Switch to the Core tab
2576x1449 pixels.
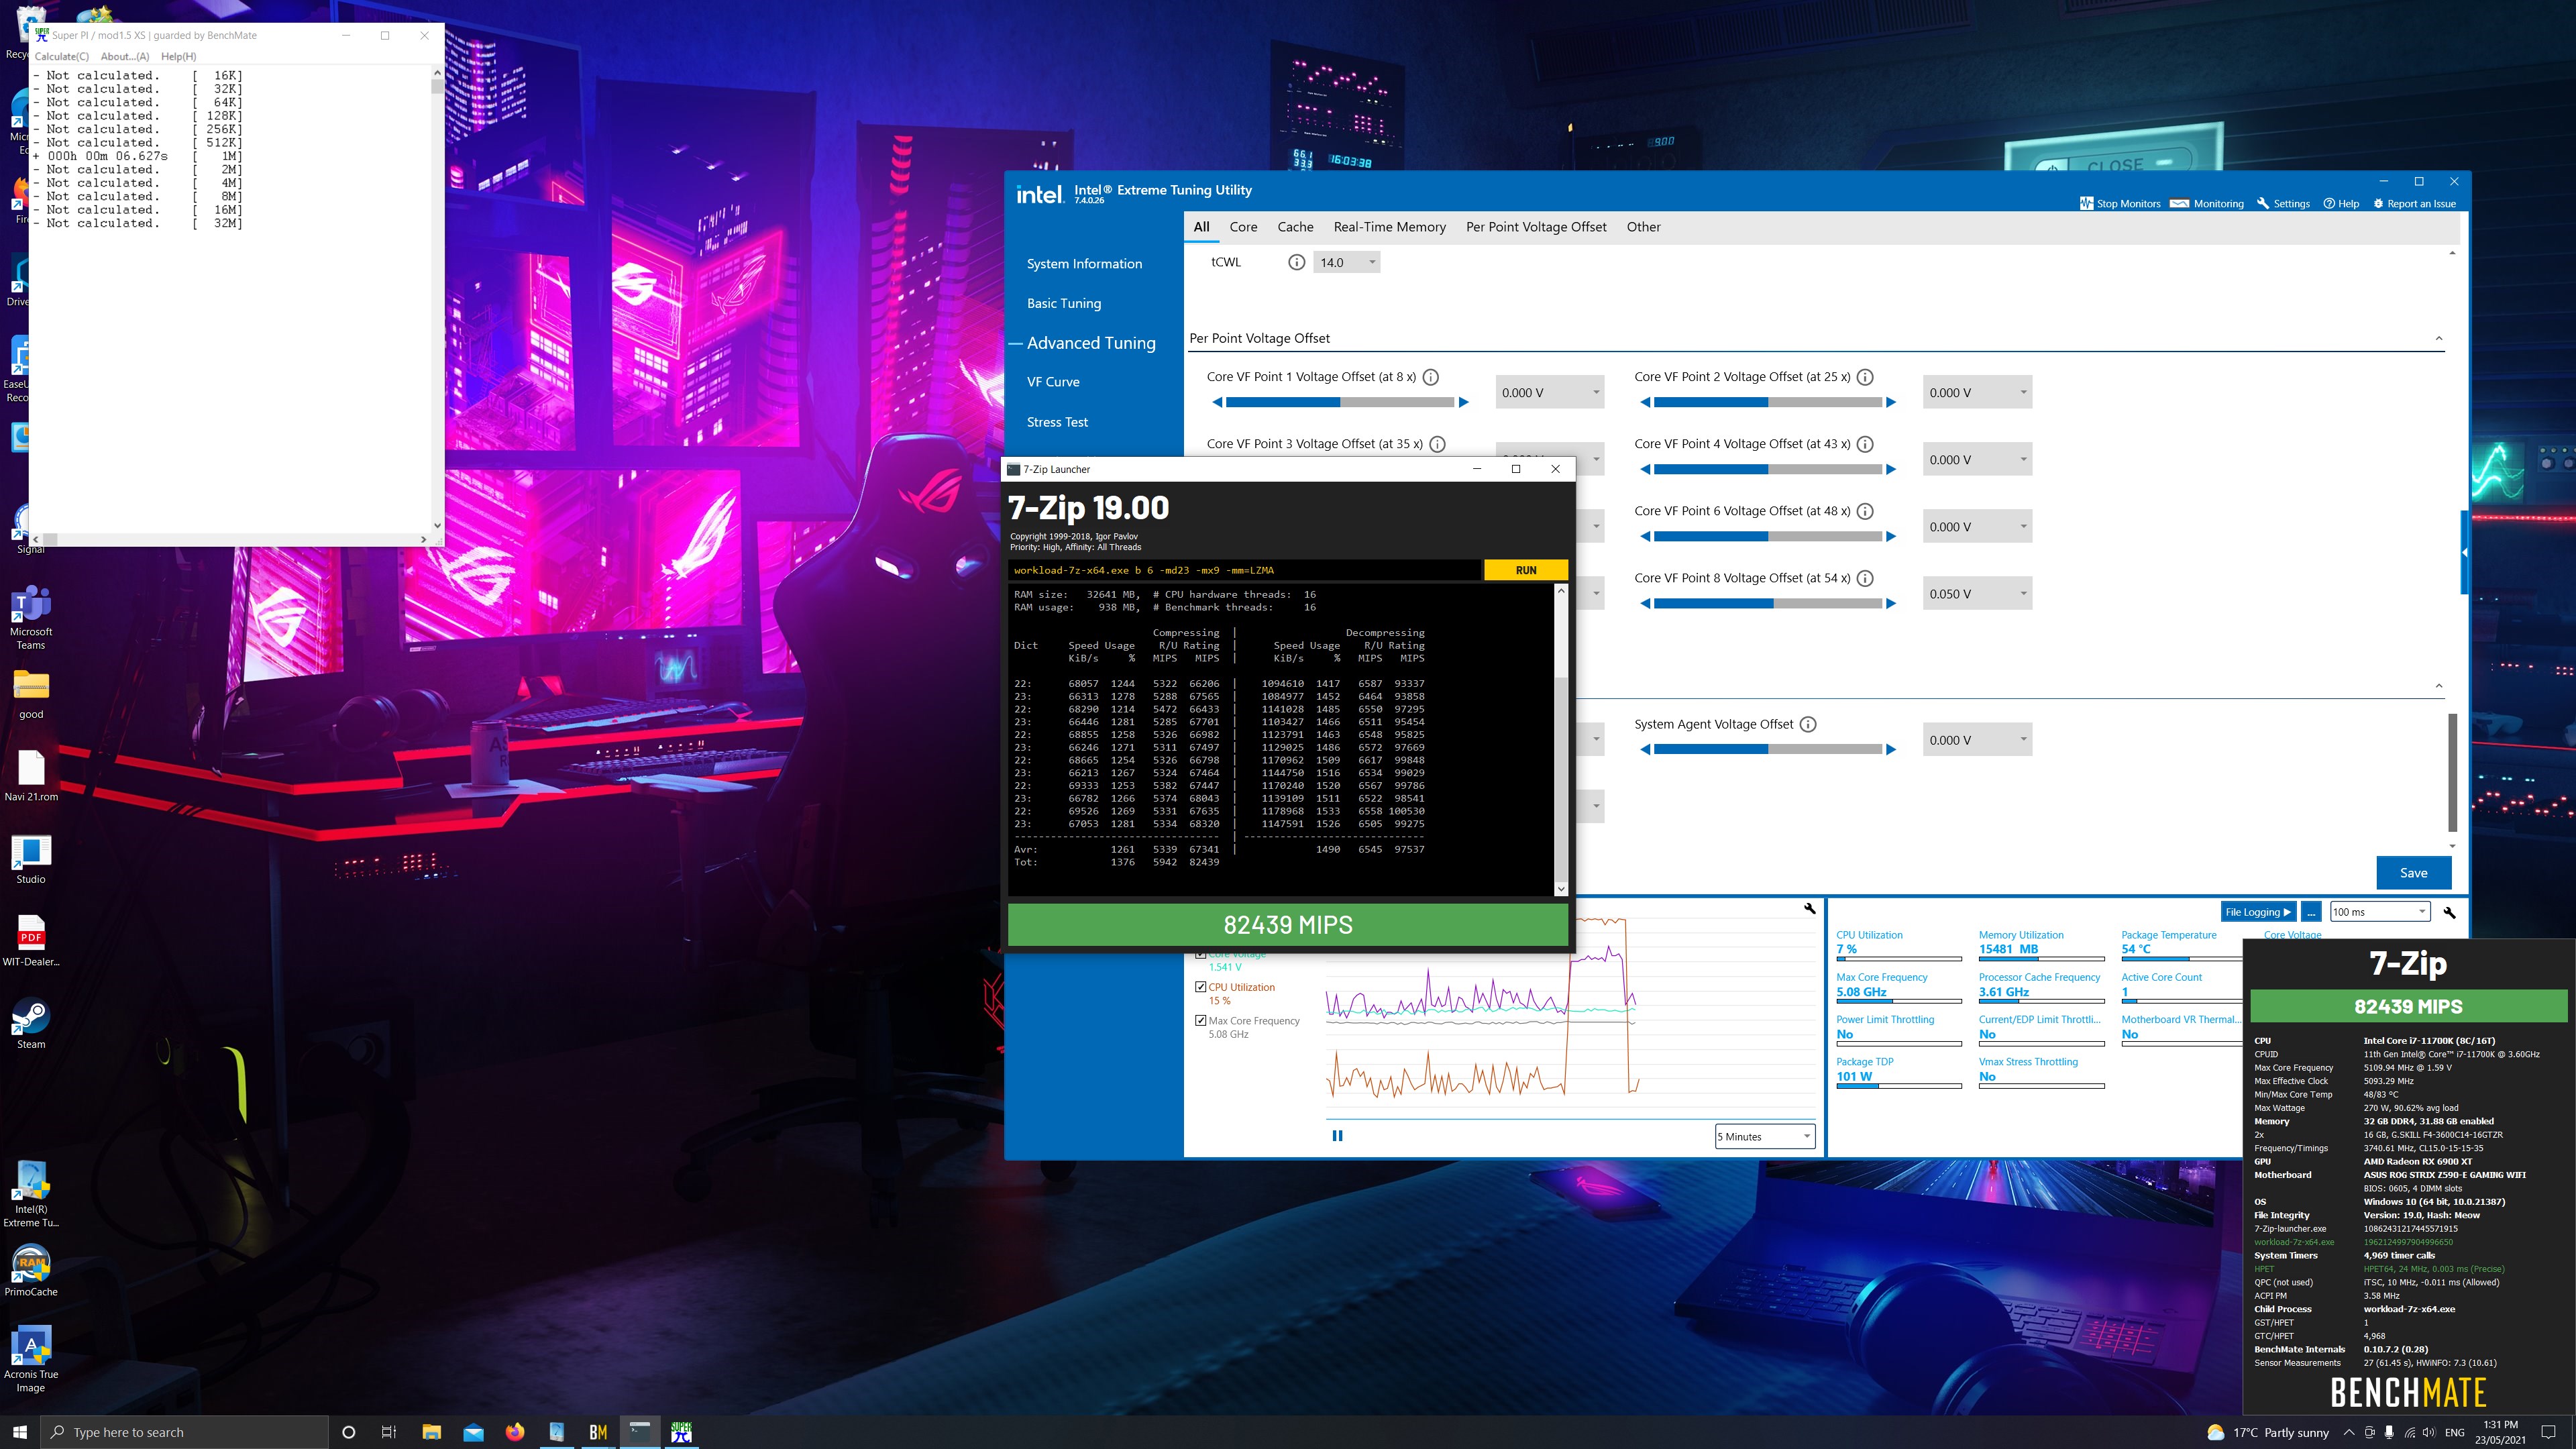click(1243, 227)
